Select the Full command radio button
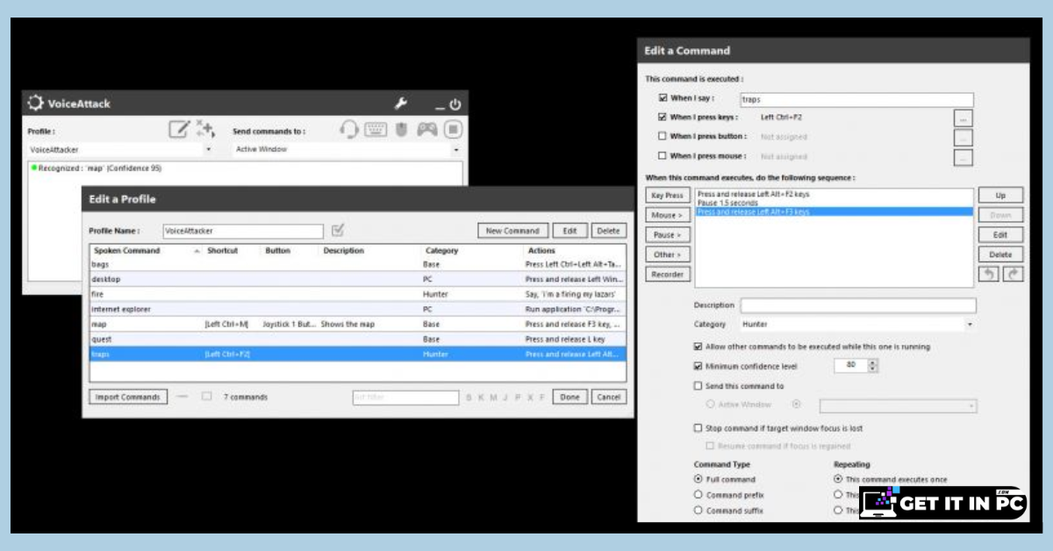The height and width of the screenshot is (551, 1053). click(x=698, y=479)
